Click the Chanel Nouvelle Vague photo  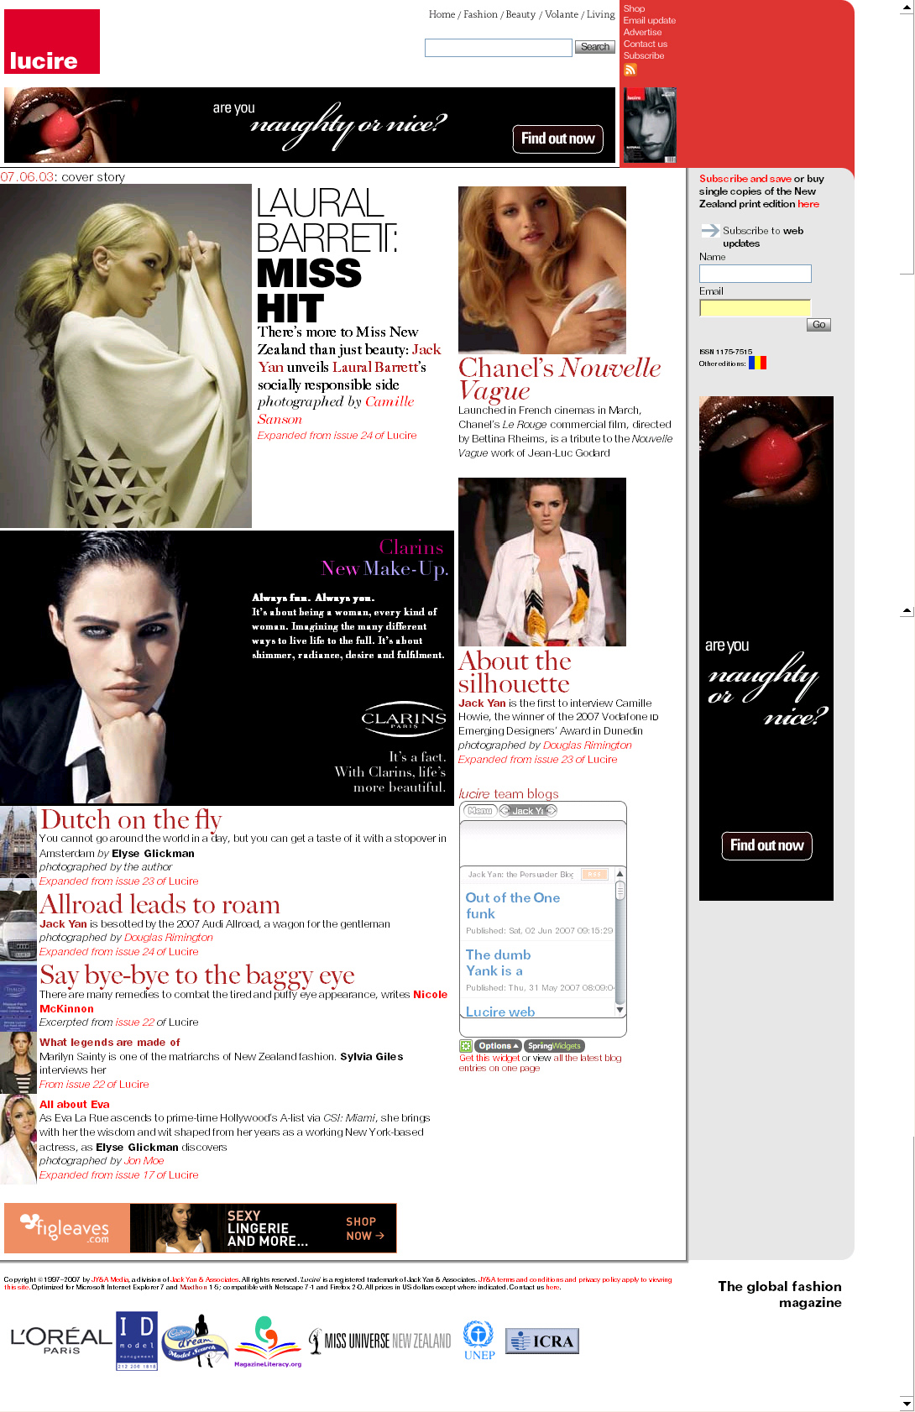[x=542, y=269]
